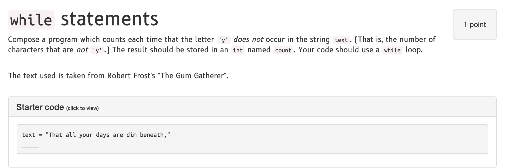Image resolution: width=520 pixels, height=168 pixels.
Task: Click the while inline code badge in instructions
Action: [x=393, y=50]
